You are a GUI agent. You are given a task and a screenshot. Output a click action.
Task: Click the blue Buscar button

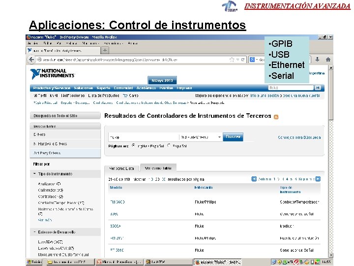point(233,137)
